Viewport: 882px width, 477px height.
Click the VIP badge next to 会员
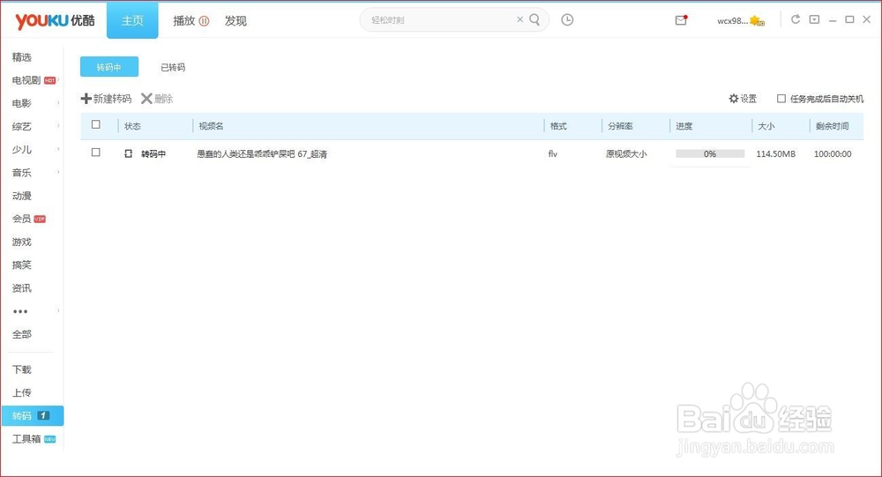click(x=40, y=219)
